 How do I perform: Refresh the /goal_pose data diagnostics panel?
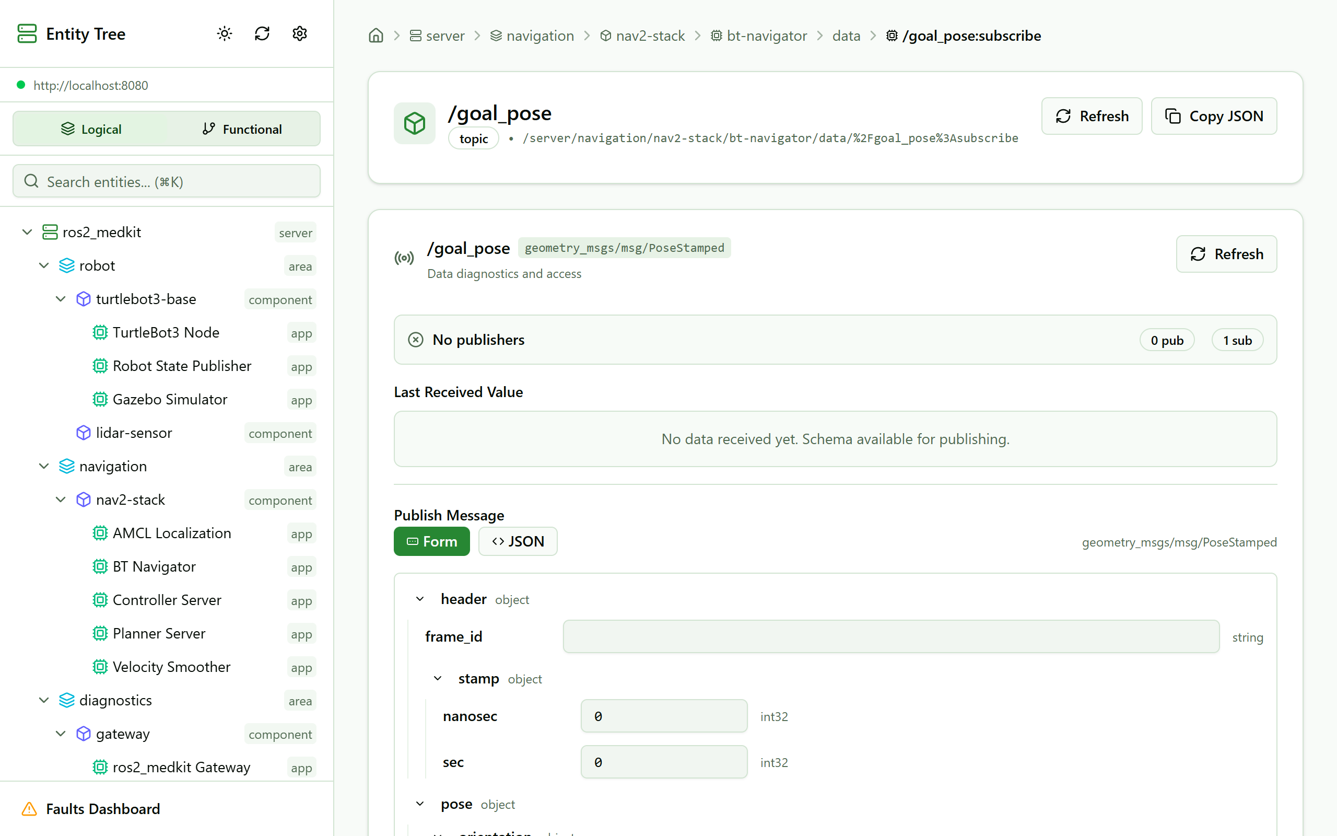coord(1226,254)
